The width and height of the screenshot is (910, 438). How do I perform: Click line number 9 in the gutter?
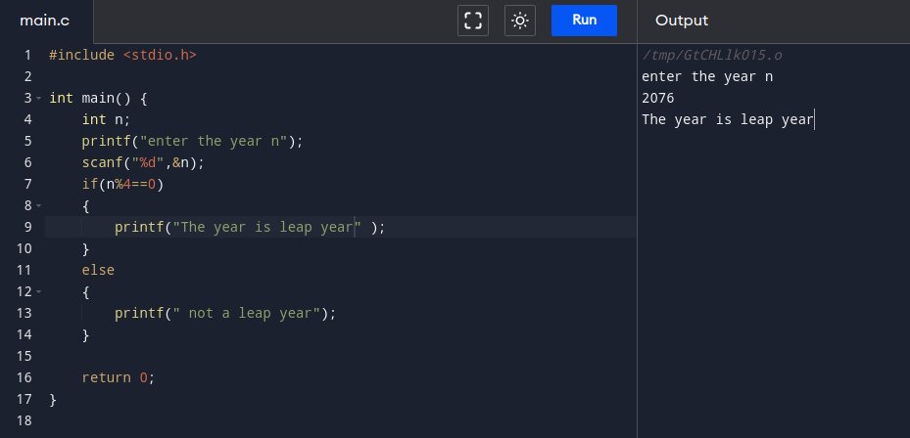click(x=27, y=227)
